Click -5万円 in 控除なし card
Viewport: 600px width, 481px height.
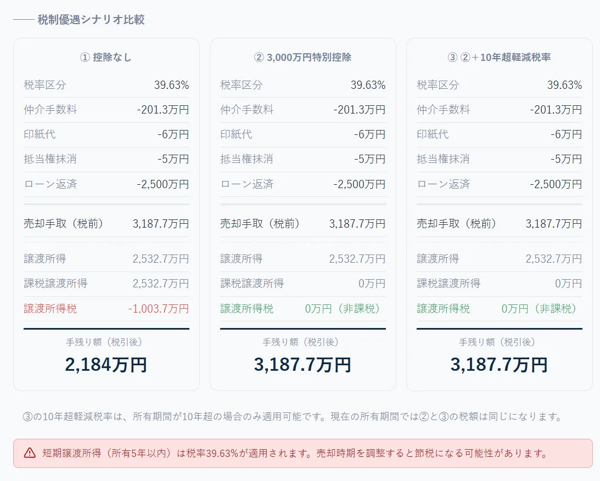(x=173, y=159)
